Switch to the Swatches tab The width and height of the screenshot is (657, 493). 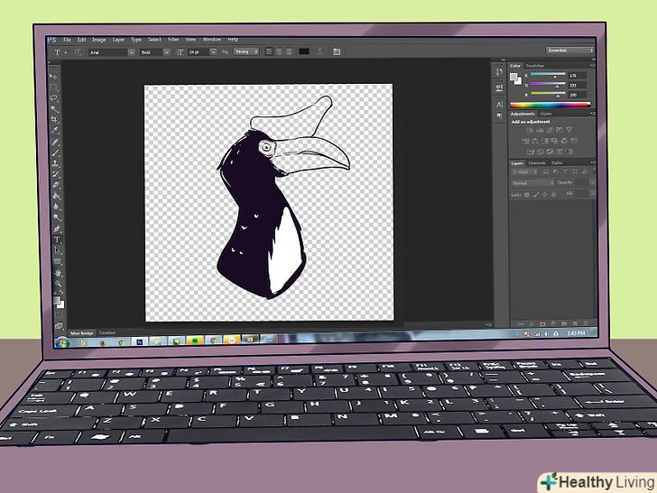click(x=534, y=66)
